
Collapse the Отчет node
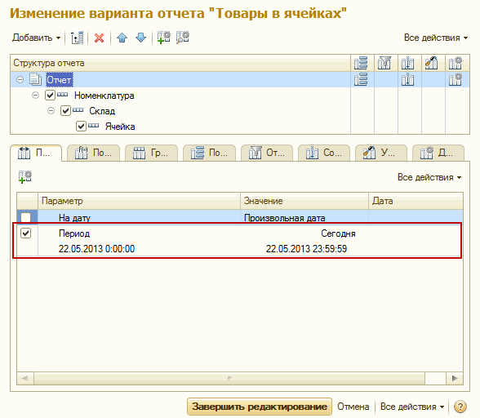coord(20,80)
